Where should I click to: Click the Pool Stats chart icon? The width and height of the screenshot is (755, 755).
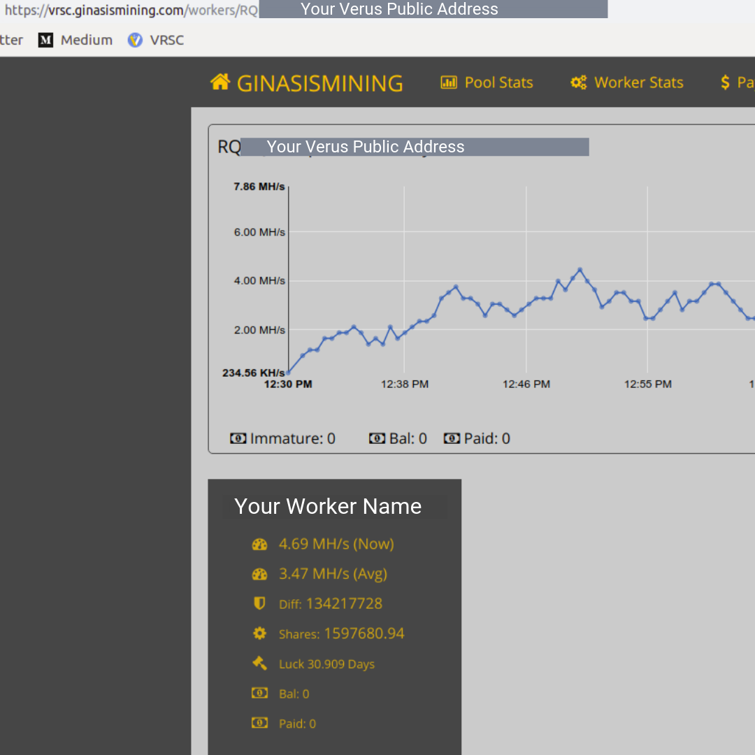[449, 82]
